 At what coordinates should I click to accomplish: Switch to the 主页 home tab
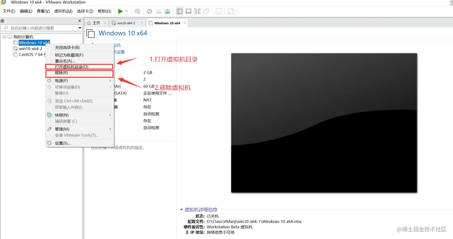pyautogui.click(x=96, y=23)
